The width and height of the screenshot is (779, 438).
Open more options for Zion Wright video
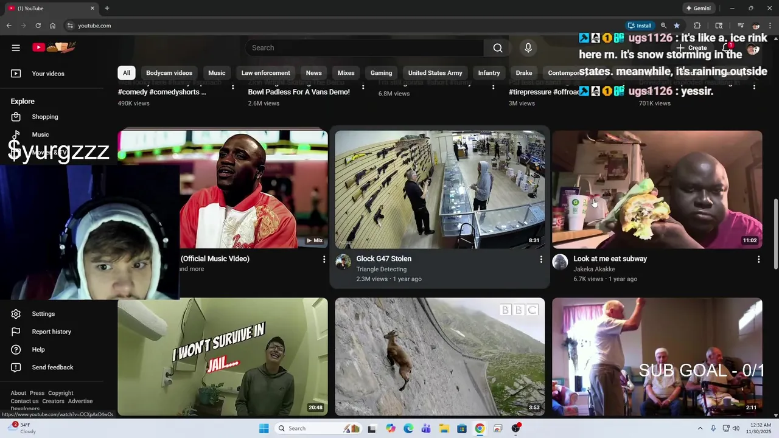363,87
